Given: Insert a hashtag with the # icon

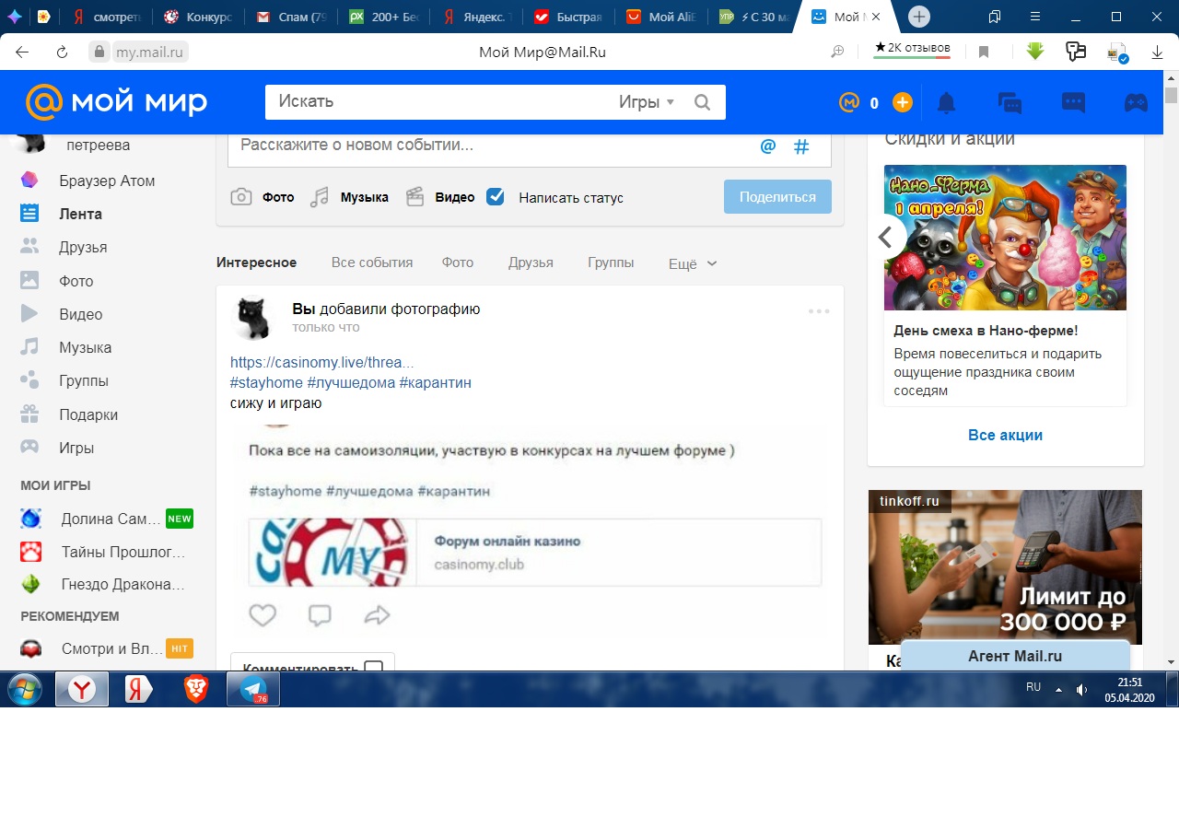Looking at the screenshot, I should pyautogui.click(x=801, y=146).
